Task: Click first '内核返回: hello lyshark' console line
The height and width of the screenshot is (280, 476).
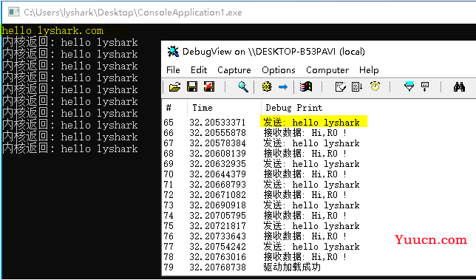Action: (x=70, y=42)
